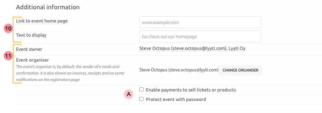
Task: Click the 'Additional information' section heading
Action: 47,7
